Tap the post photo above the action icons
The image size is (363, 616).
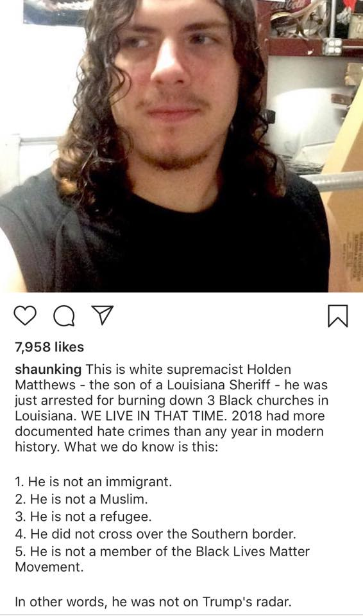tap(181, 146)
